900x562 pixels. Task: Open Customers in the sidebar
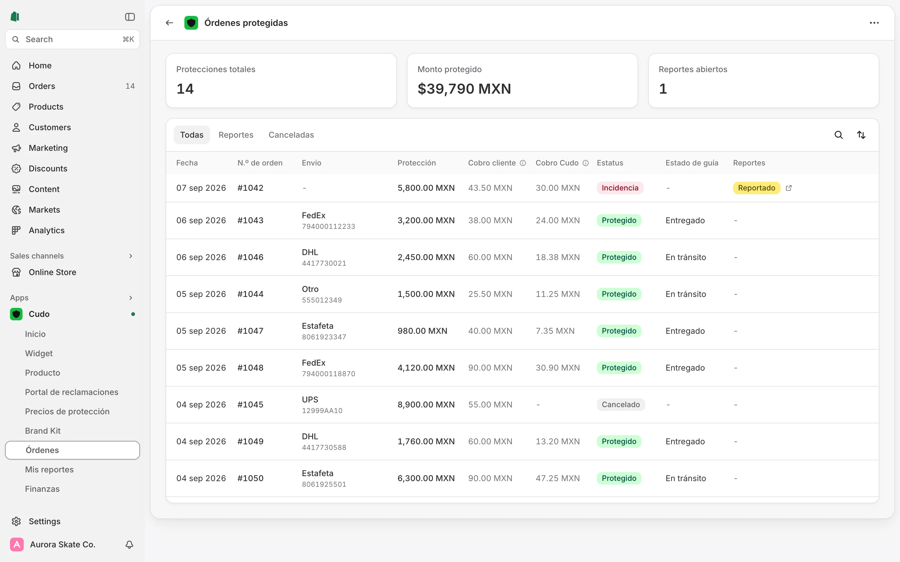pyautogui.click(x=72, y=127)
